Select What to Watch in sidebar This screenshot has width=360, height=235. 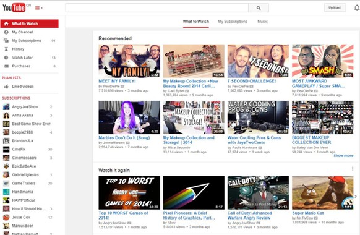tap(30, 23)
